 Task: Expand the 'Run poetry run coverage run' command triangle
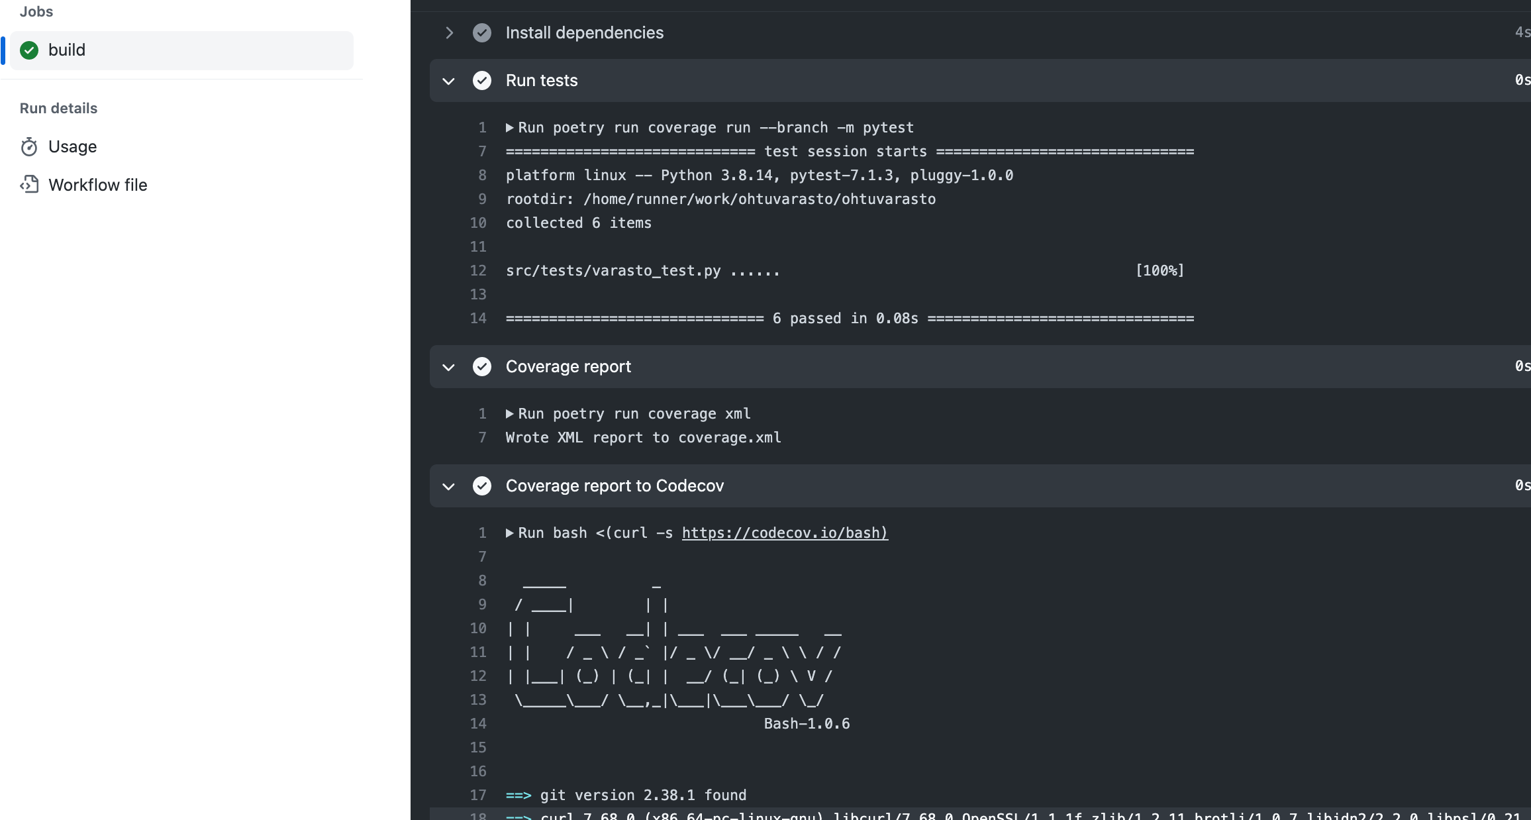[510, 128]
